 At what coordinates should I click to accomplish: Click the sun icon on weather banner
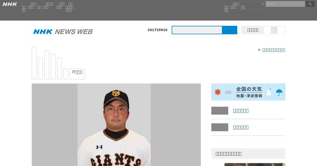point(218,92)
